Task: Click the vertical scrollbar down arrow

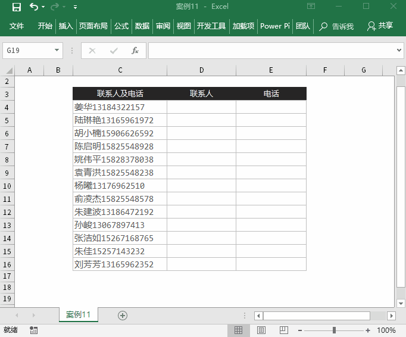Action: [401, 303]
